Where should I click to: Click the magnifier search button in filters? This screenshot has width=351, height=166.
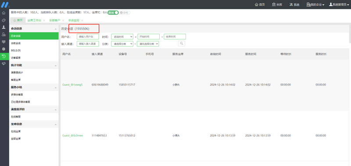click(x=182, y=43)
